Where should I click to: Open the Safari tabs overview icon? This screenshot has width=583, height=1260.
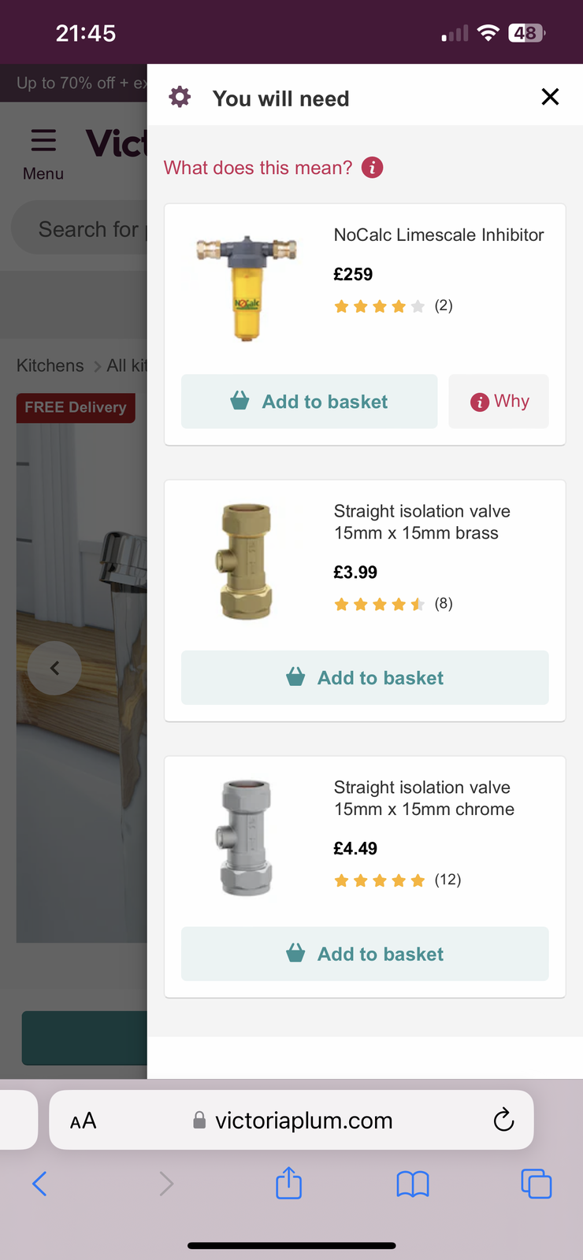coord(536,1183)
